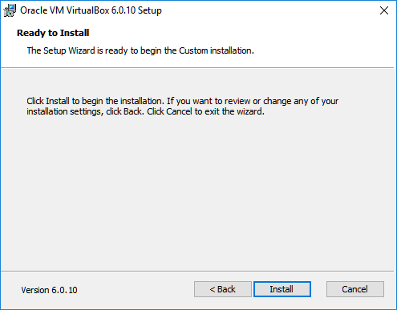
Task: Click the phrase installation settings in the instructions
Action: (65, 111)
